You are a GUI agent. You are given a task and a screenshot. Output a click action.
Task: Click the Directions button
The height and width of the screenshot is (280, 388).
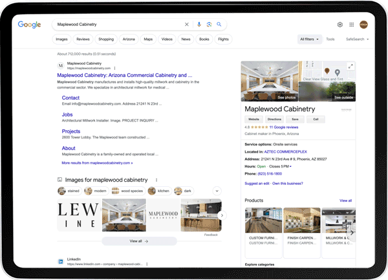tap(274, 119)
